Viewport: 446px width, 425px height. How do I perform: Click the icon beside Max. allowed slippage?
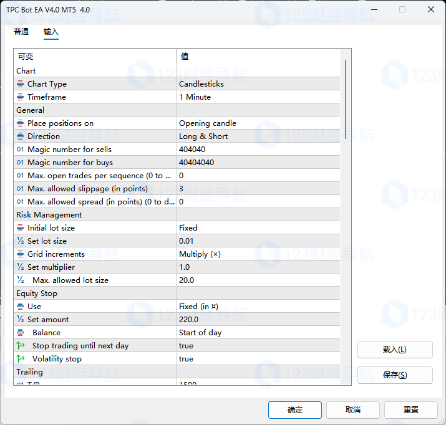point(21,189)
